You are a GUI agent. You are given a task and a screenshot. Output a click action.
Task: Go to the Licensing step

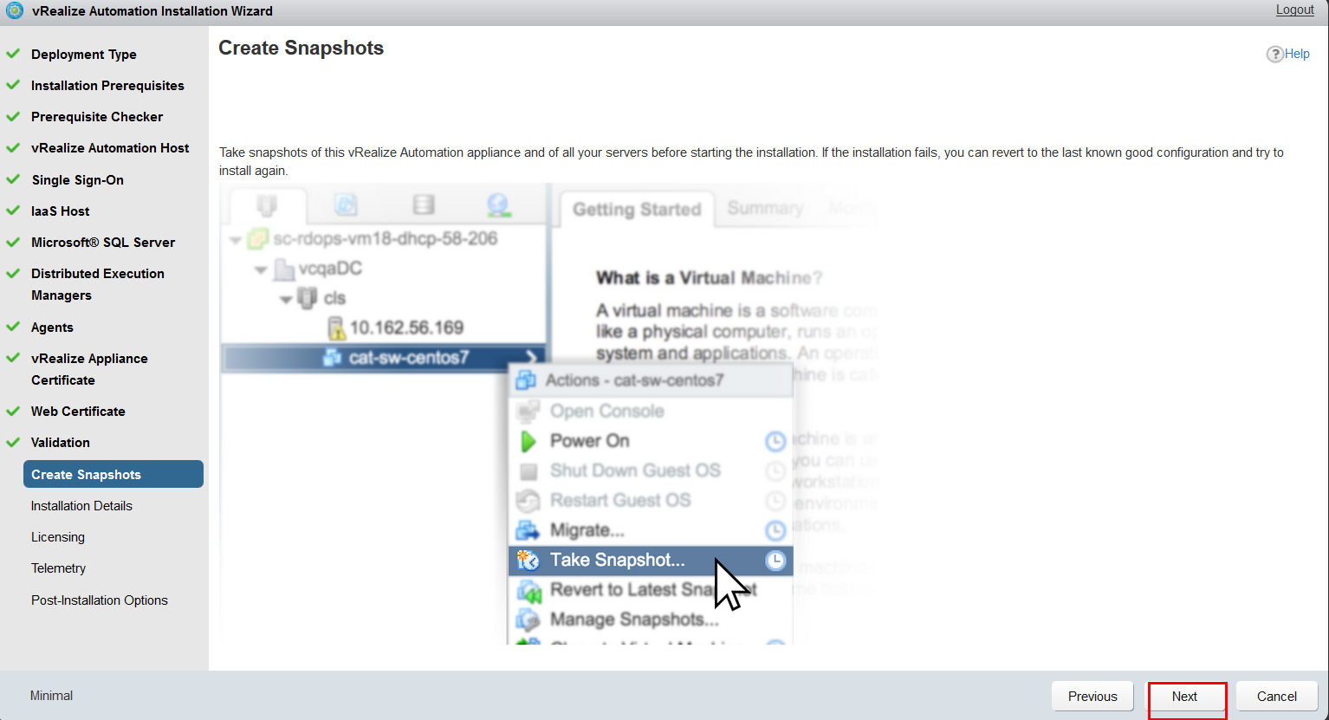(x=58, y=536)
